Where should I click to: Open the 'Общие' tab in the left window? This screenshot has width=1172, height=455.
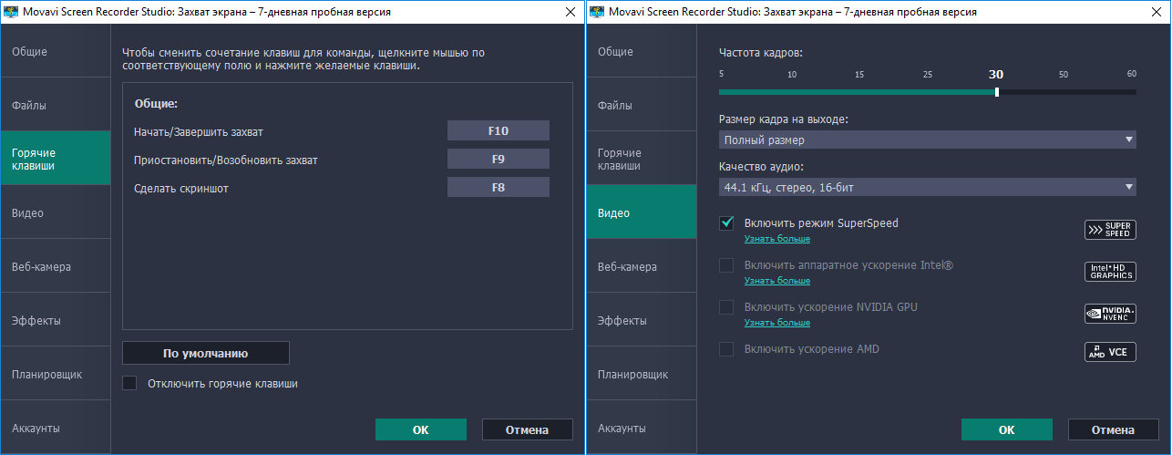point(55,51)
